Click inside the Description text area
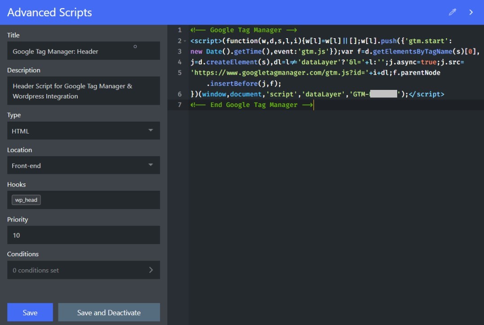The image size is (484, 325). coord(84,91)
